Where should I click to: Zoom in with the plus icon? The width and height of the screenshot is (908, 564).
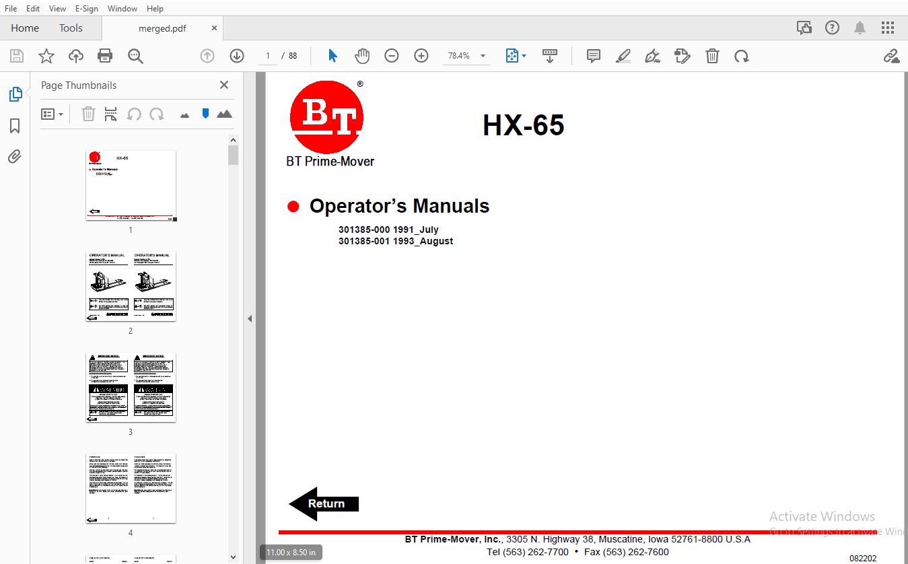(421, 56)
